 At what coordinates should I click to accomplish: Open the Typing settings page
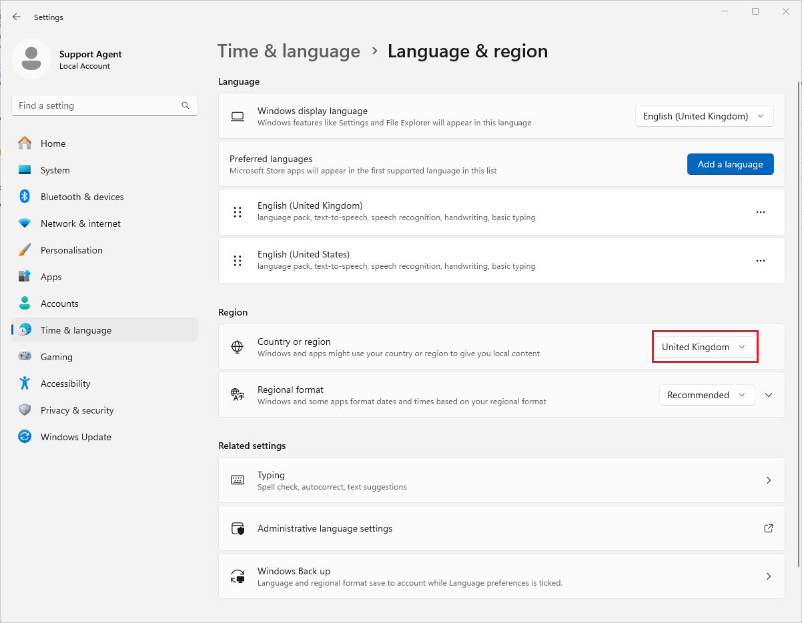[501, 480]
